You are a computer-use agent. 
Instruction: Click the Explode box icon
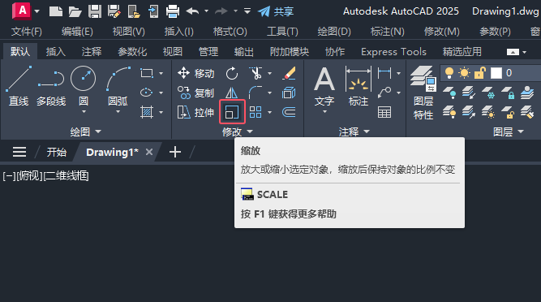pos(289,93)
